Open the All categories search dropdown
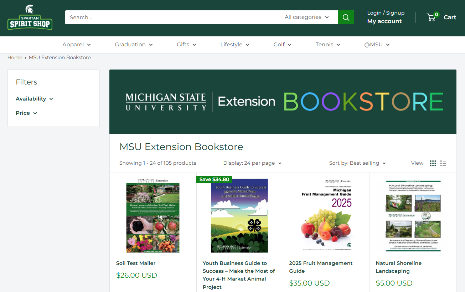The height and width of the screenshot is (292, 465). pos(306,17)
